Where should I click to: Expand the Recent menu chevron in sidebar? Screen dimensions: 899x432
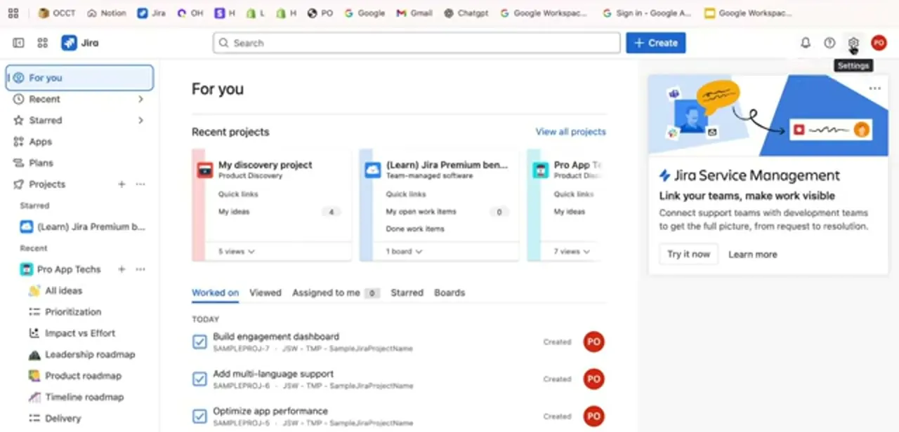click(140, 99)
